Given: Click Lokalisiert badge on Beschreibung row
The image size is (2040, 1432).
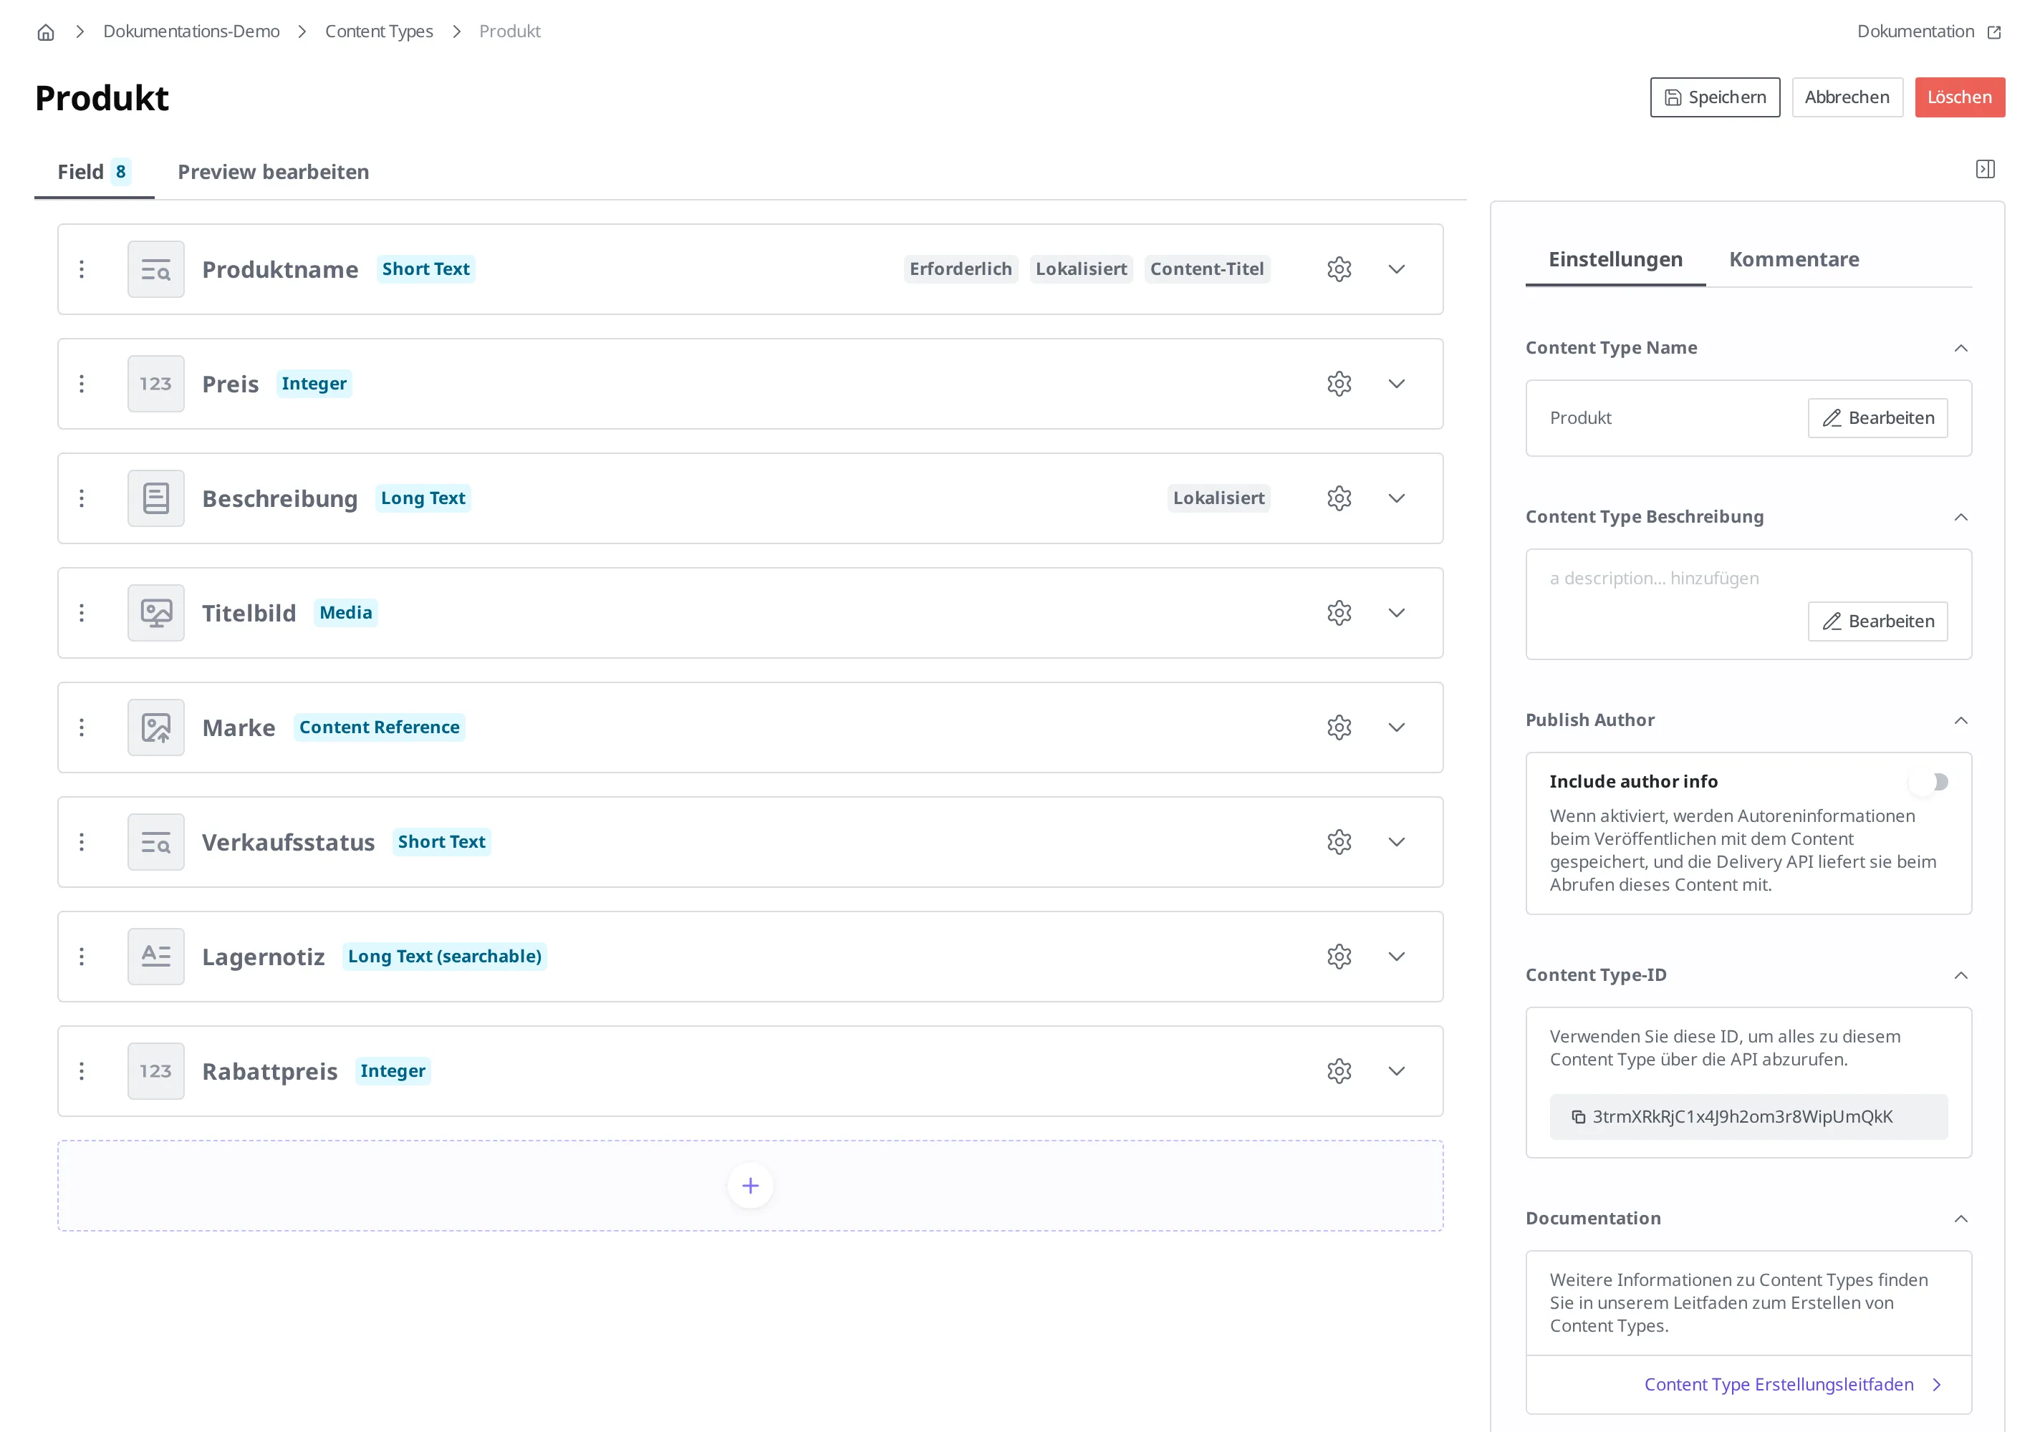Looking at the screenshot, I should coord(1218,498).
